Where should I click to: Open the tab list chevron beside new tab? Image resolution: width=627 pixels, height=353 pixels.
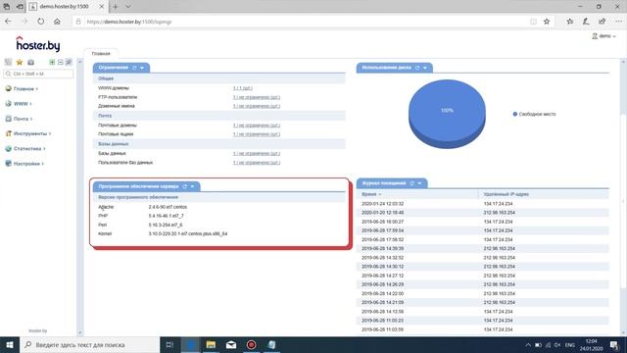pyautogui.click(x=128, y=7)
